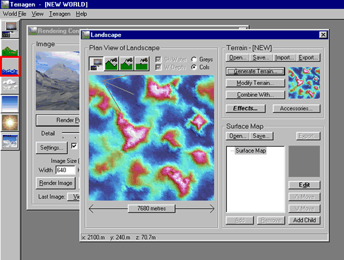
Task: Open the Terragen menu
Action: click(x=60, y=14)
